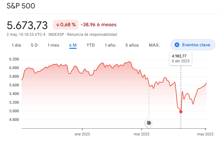Select the 1 día time range
This screenshot has width=219, height=141.
[16, 45]
